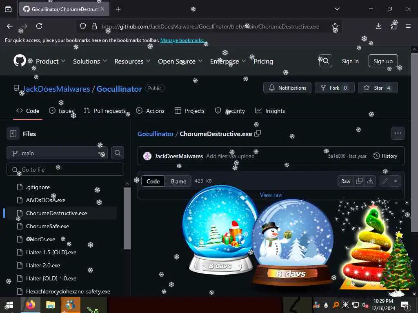The image size is (418, 313).
Task: Collapse the Files side panel icon
Action: coord(13,133)
